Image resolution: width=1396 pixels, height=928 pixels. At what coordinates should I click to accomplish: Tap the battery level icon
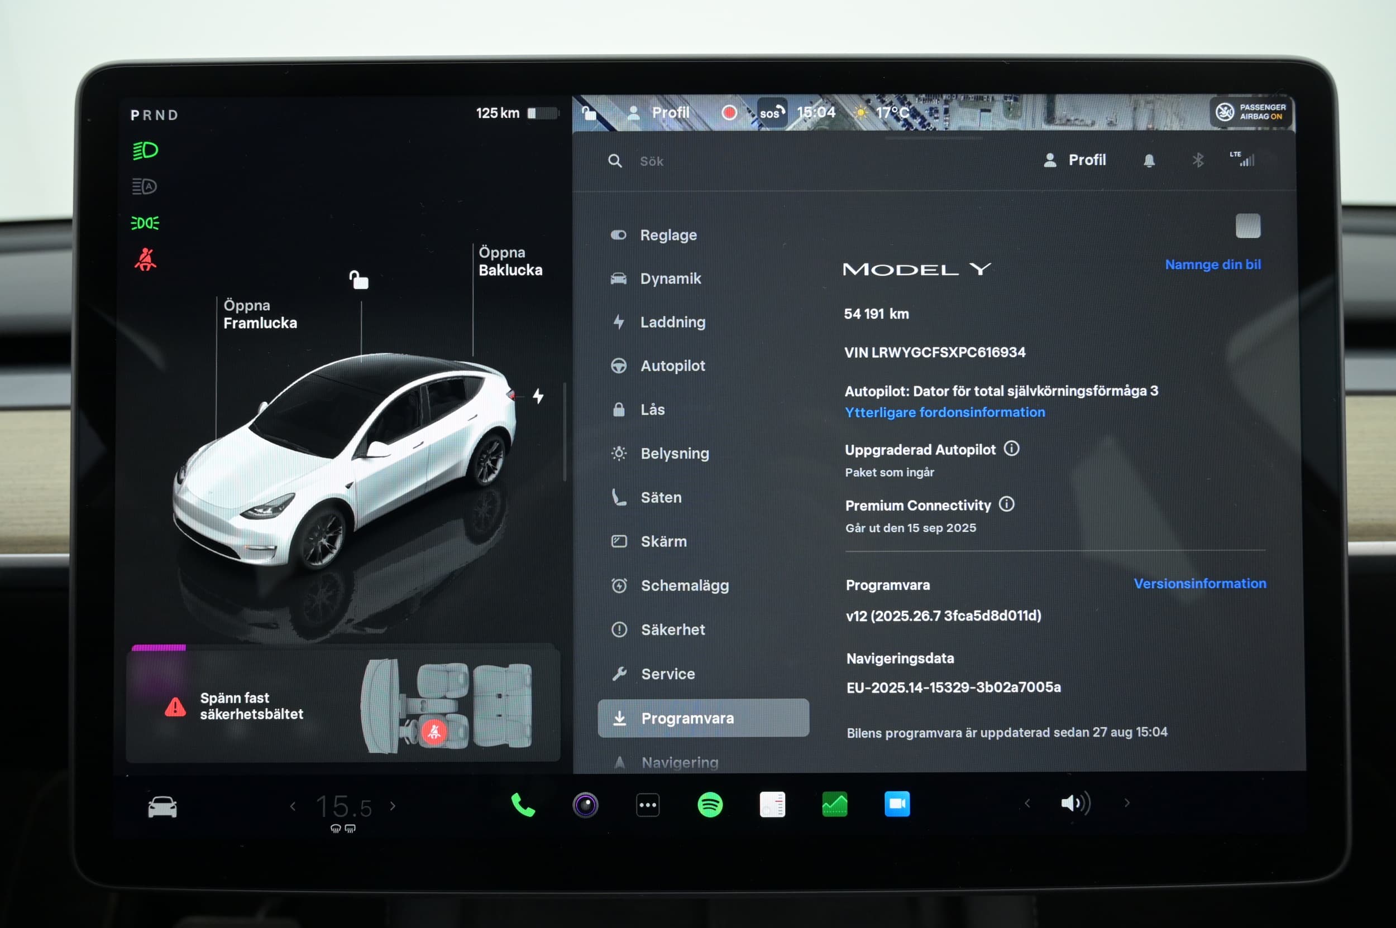coord(543,113)
